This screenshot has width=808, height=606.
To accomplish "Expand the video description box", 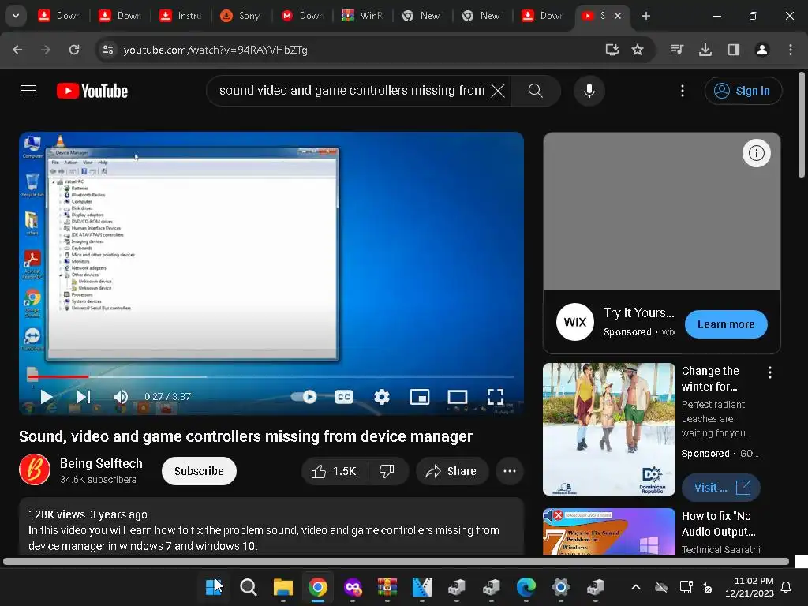I will pos(271,526).
